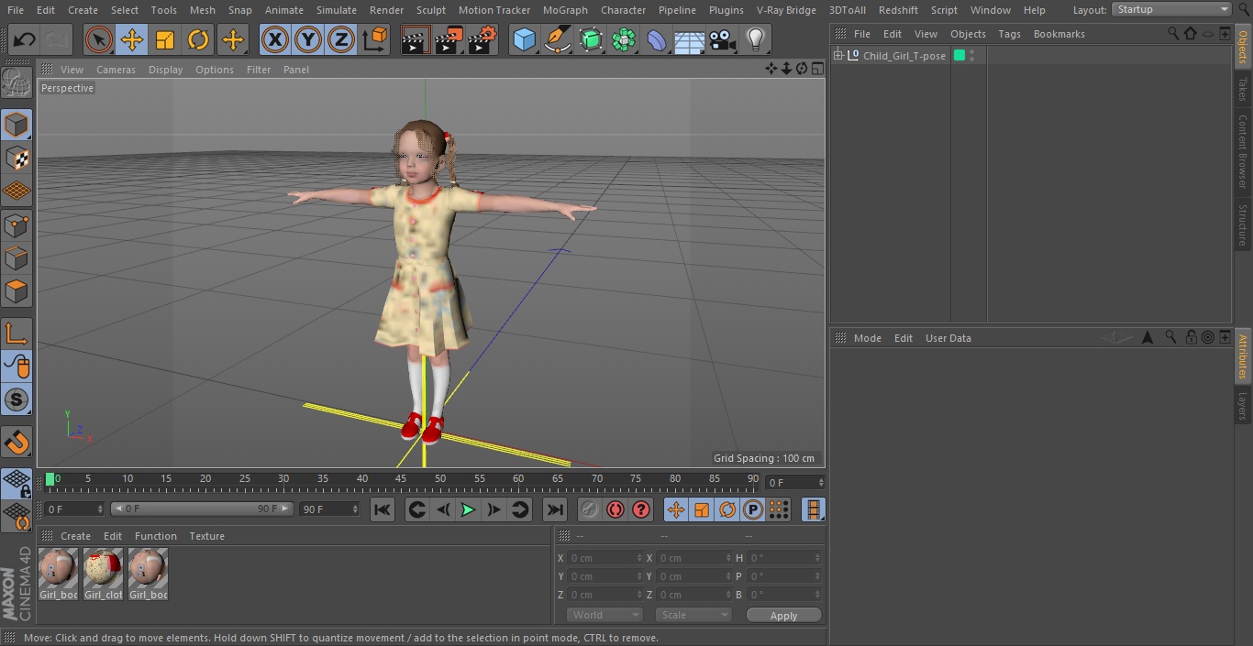Switch to Points mode

click(17, 224)
